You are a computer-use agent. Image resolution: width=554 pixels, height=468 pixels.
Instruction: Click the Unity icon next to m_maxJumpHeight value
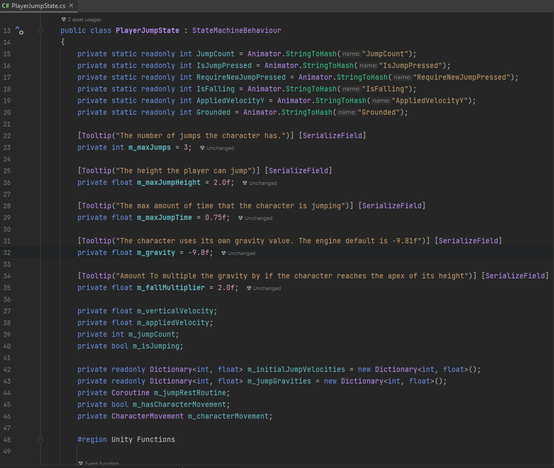coord(245,183)
